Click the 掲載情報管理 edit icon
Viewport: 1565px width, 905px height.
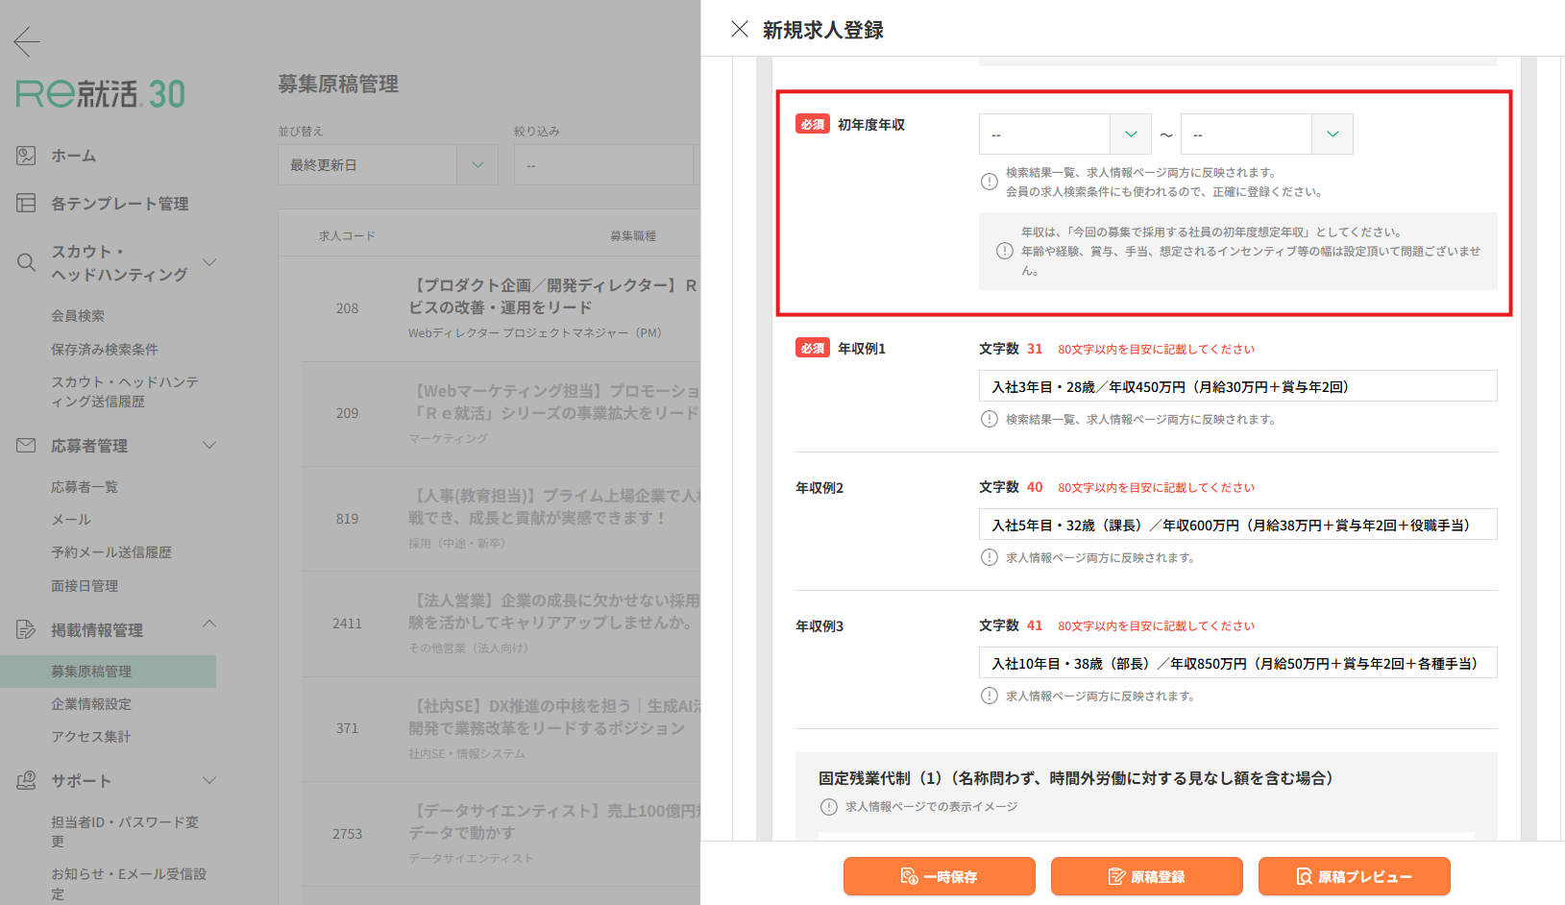[x=26, y=629]
